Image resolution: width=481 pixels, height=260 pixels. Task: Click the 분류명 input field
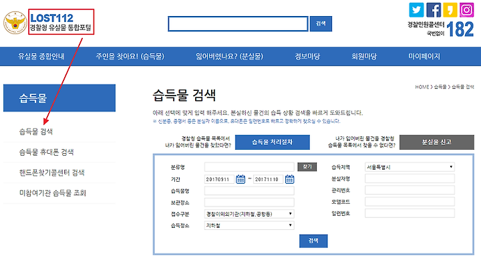249,167
